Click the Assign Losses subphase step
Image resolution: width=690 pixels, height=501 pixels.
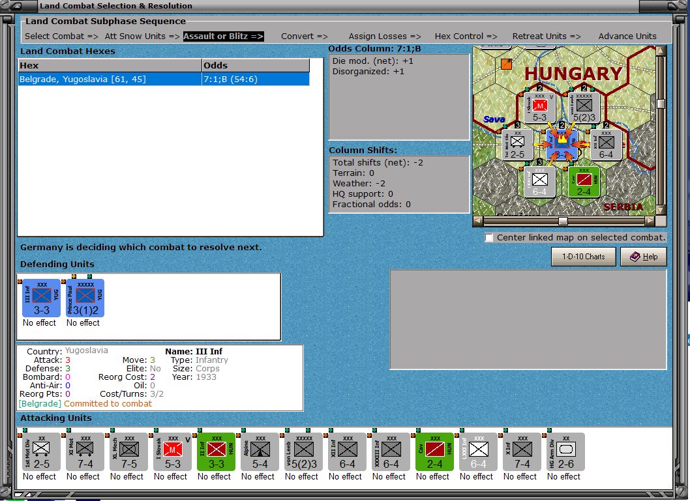(x=385, y=36)
